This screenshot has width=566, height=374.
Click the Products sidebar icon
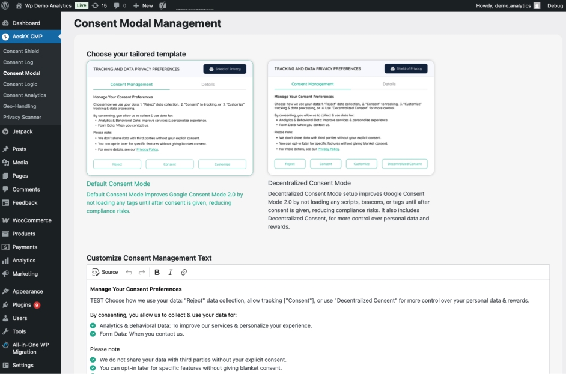click(x=5, y=234)
